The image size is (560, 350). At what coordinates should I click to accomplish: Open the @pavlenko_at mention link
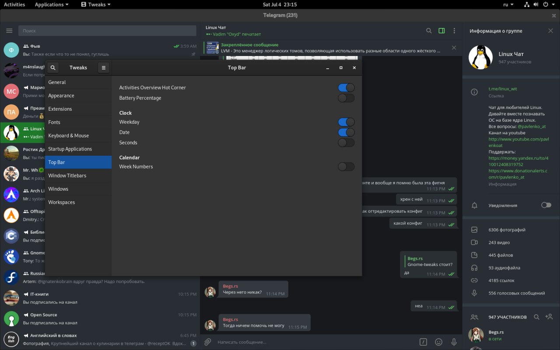[532, 126]
